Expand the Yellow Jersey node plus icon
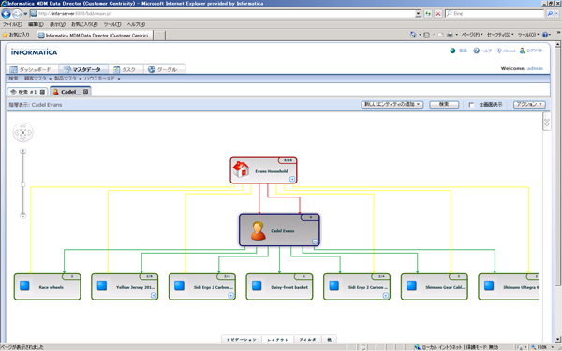 tap(154, 296)
